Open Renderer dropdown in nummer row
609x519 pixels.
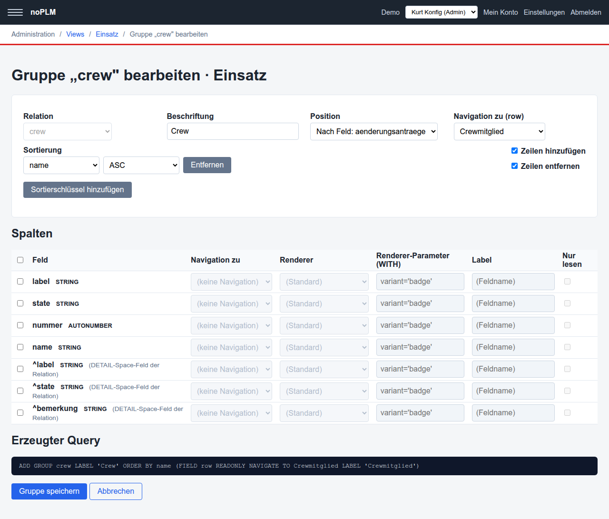(x=324, y=326)
